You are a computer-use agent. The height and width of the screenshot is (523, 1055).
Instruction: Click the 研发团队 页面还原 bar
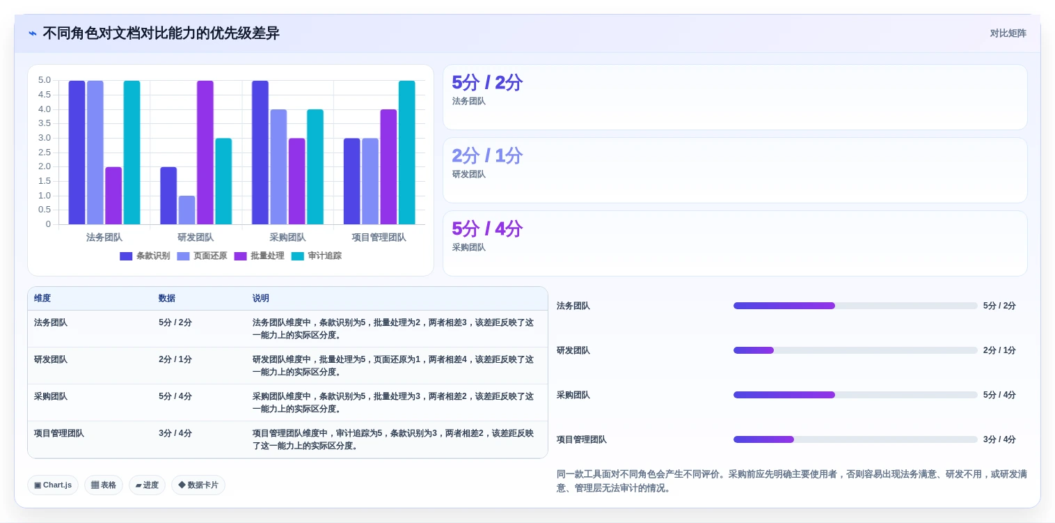coord(187,210)
